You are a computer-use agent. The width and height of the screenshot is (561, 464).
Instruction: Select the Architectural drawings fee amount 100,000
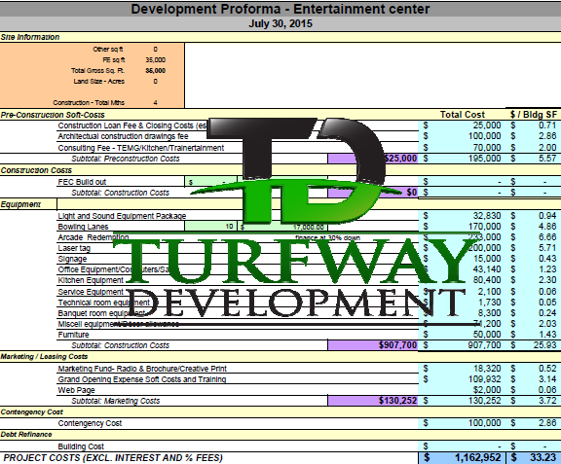coord(484,136)
